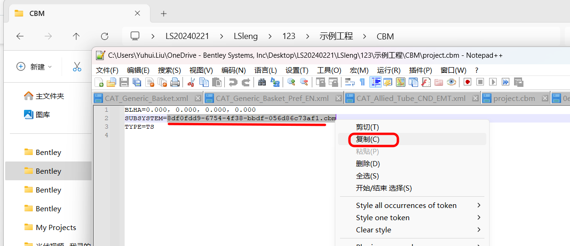This screenshot has width=570, height=246.
Task: Open the 文件(F) menu
Action: click(x=107, y=70)
